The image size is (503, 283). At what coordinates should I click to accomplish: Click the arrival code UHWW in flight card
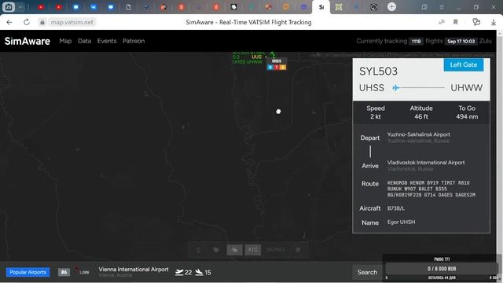click(466, 87)
